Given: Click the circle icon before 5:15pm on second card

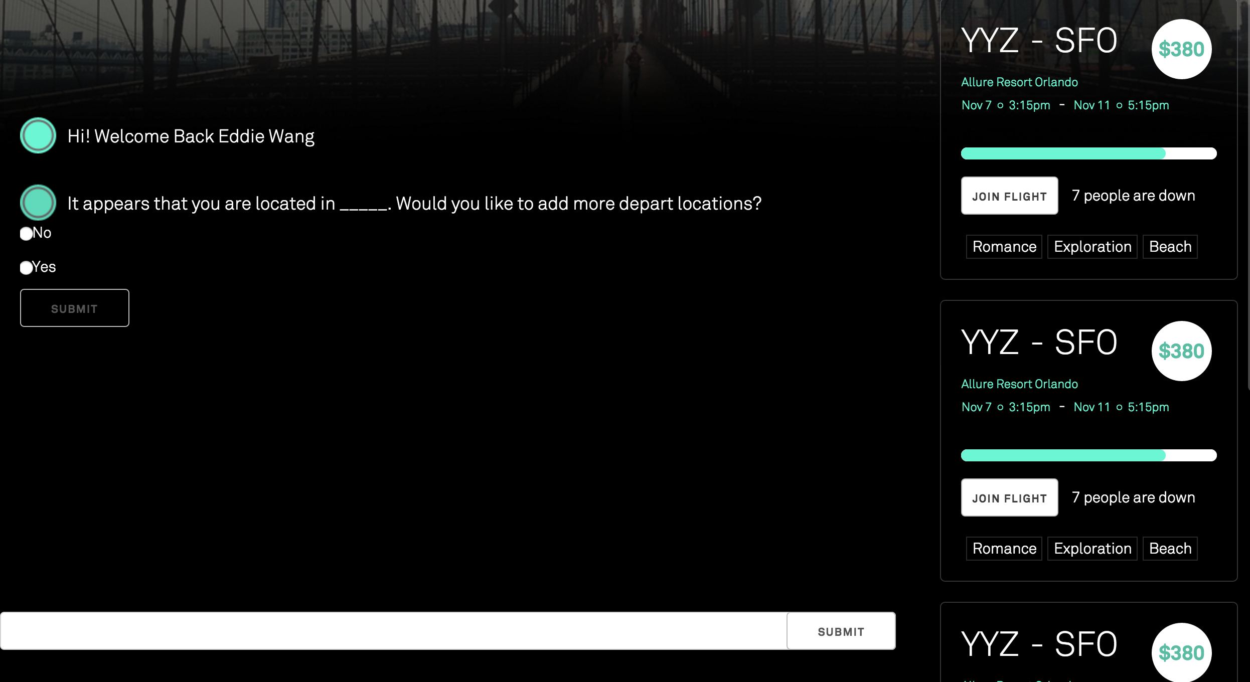Looking at the screenshot, I should click(x=1119, y=408).
